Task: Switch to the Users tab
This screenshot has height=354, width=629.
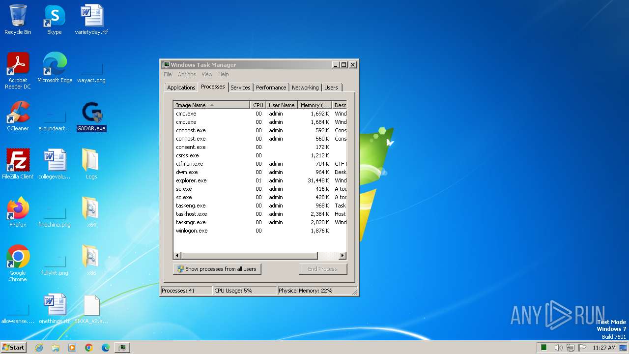Action: [x=331, y=88]
